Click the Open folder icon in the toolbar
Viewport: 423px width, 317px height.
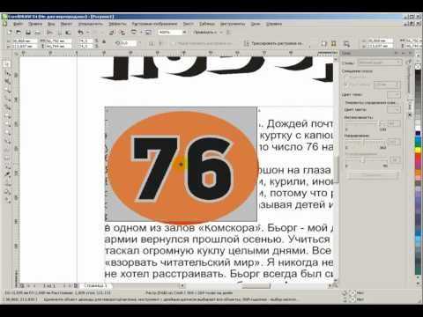19,33
